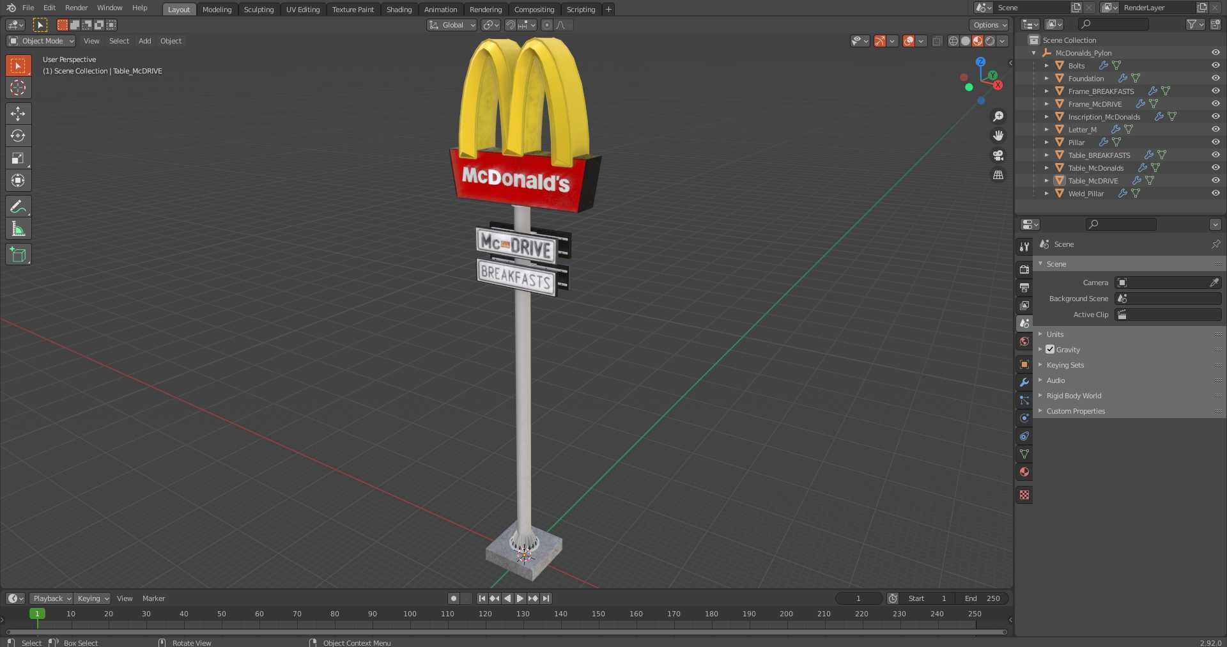Hide the Letter_M object

click(x=1215, y=129)
